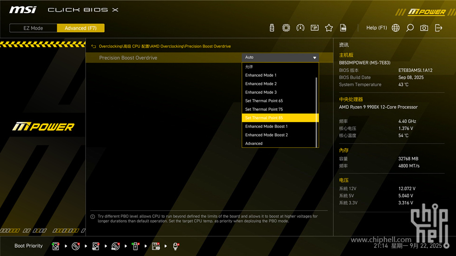Click the Boot Priority label
The height and width of the screenshot is (256, 456).
click(x=28, y=246)
